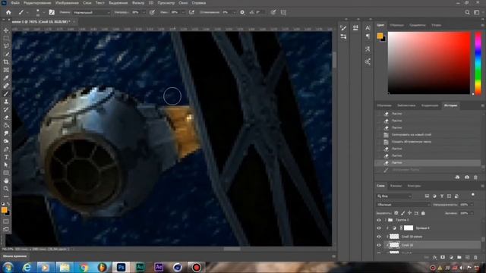This screenshot has width=486, height=273.
Task: Toggle layer filtering on/off switch
Action: pyautogui.click(x=472, y=195)
